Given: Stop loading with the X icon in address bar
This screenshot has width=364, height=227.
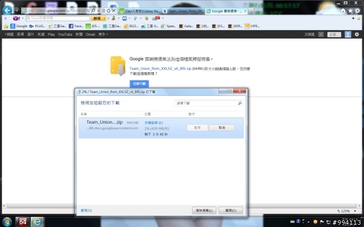Looking at the screenshot, I should click(x=114, y=11).
